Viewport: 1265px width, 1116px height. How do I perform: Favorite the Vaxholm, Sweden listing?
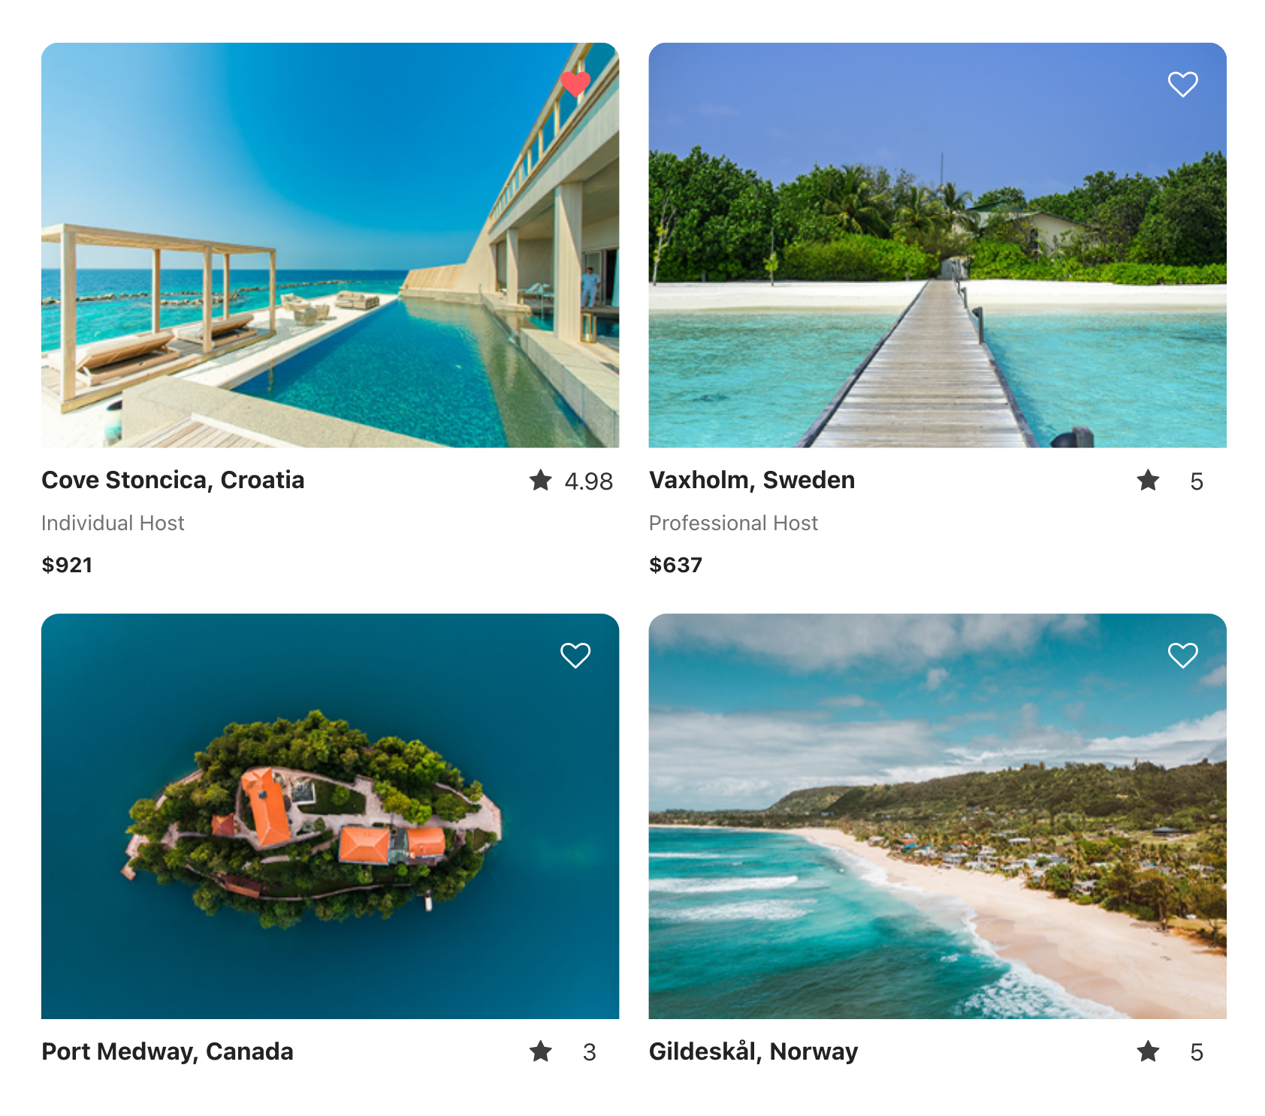pyautogui.click(x=1183, y=84)
